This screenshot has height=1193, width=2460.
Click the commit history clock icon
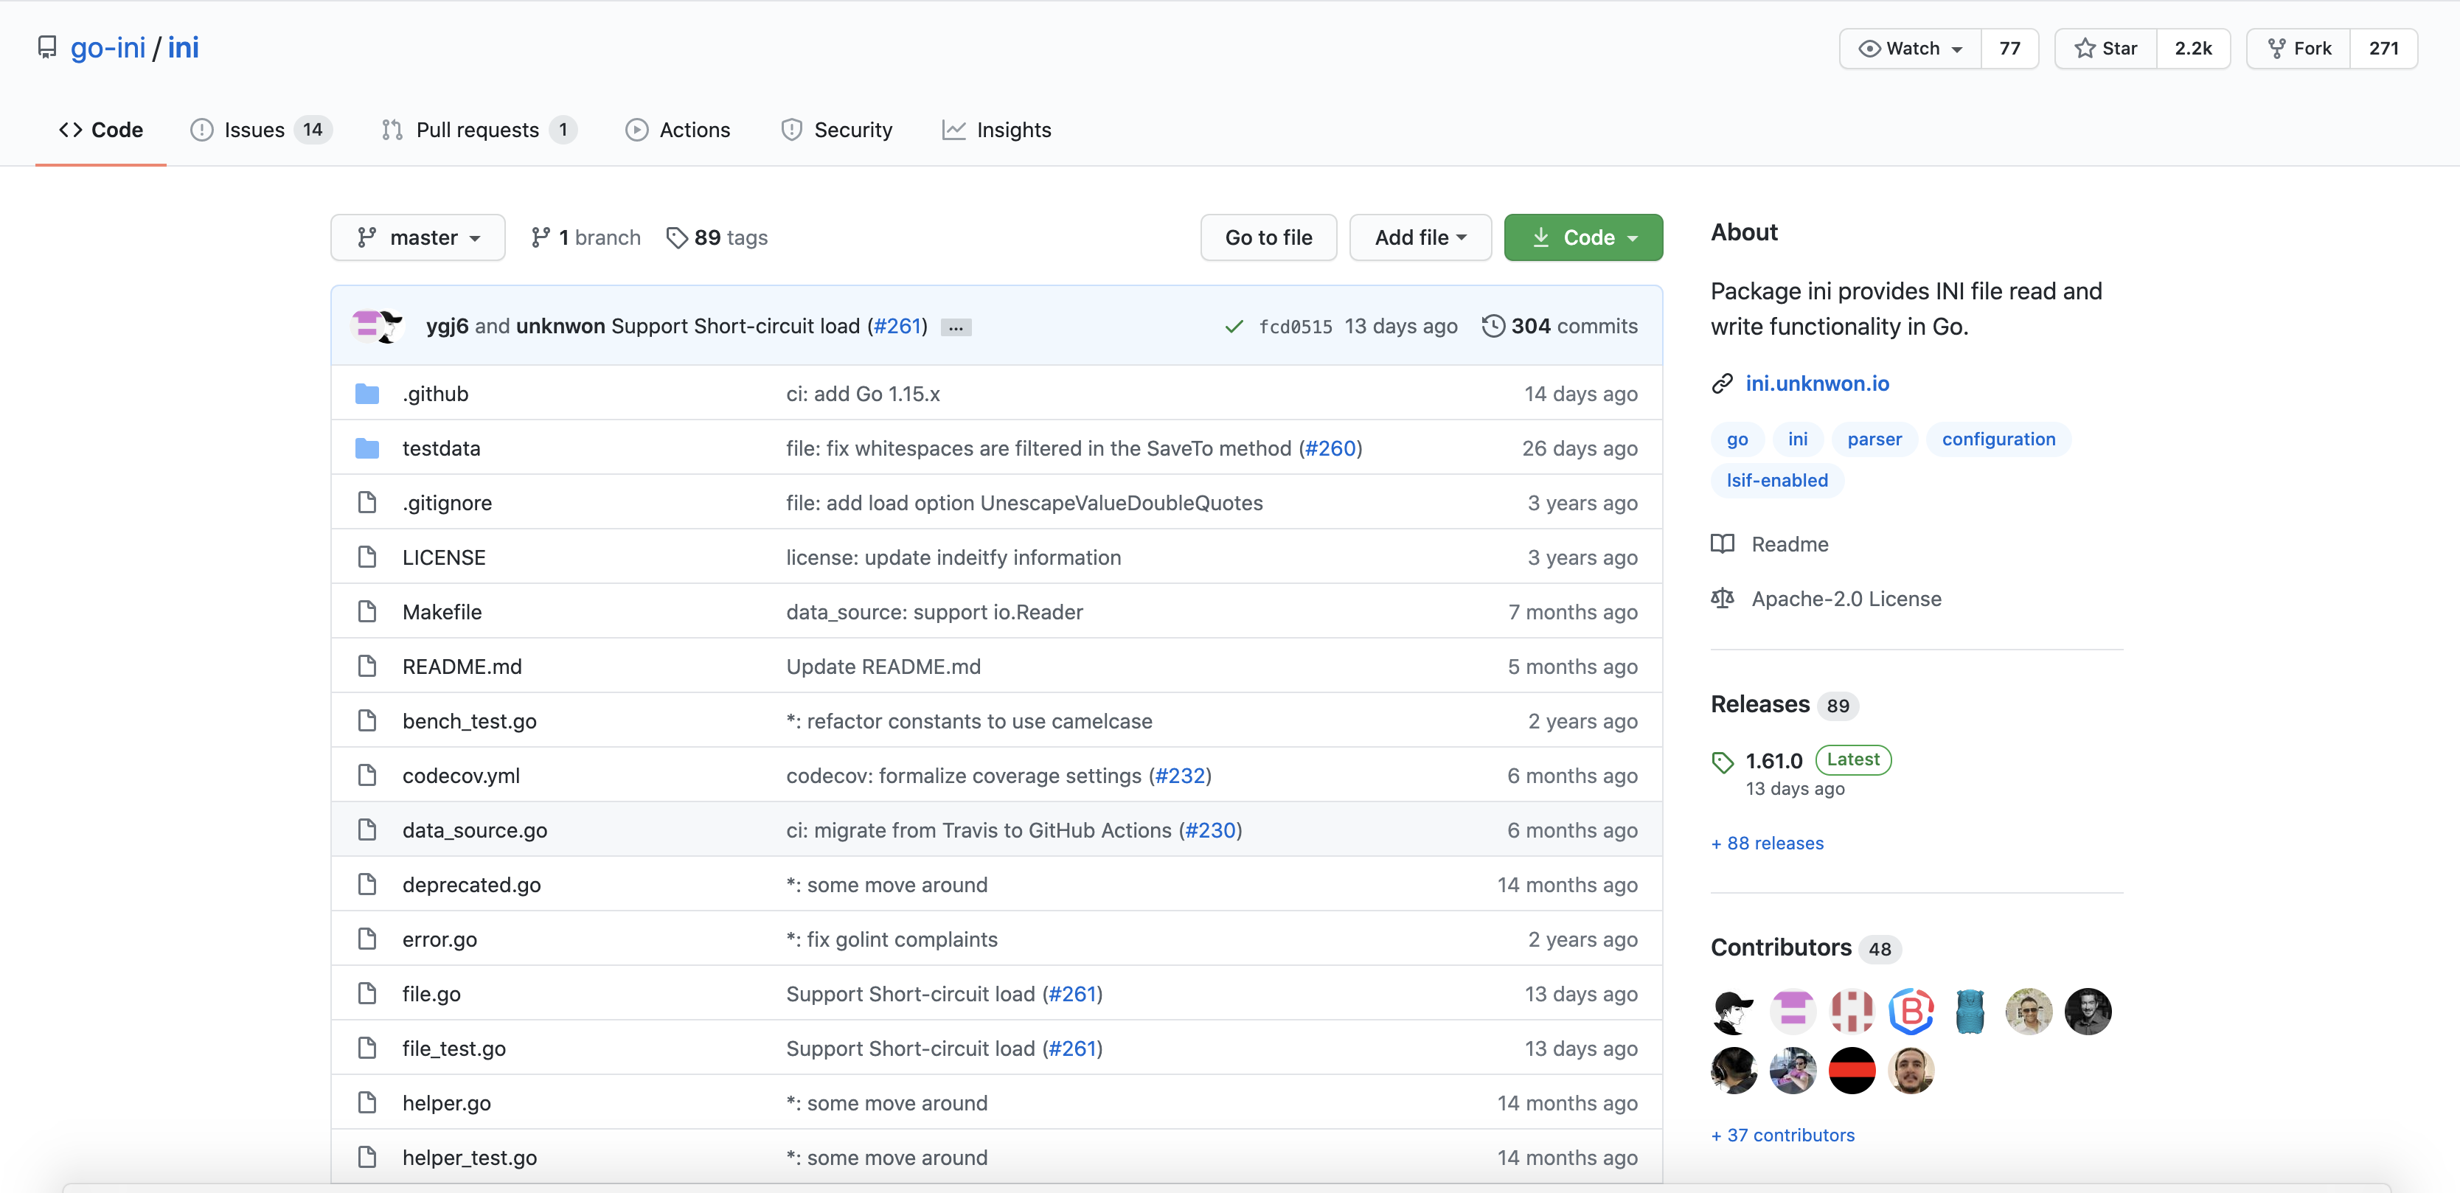coord(1493,326)
